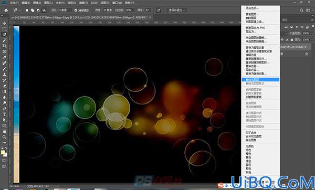Select the Blur tool
Image resolution: width=315 pixels, height=190 pixels.
coord(4,97)
